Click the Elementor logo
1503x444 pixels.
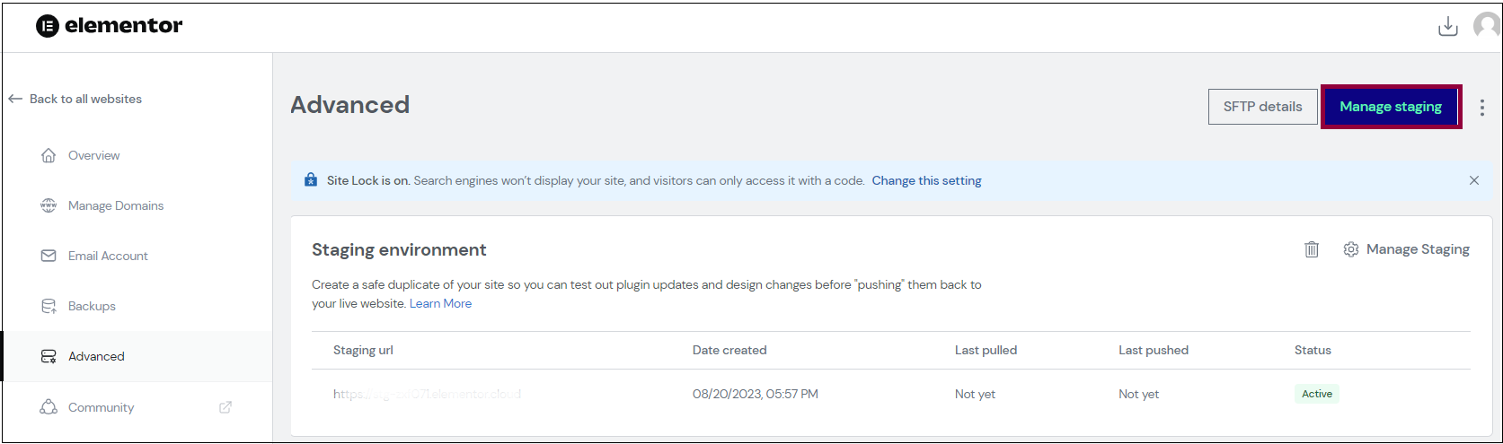coord(109,26)
